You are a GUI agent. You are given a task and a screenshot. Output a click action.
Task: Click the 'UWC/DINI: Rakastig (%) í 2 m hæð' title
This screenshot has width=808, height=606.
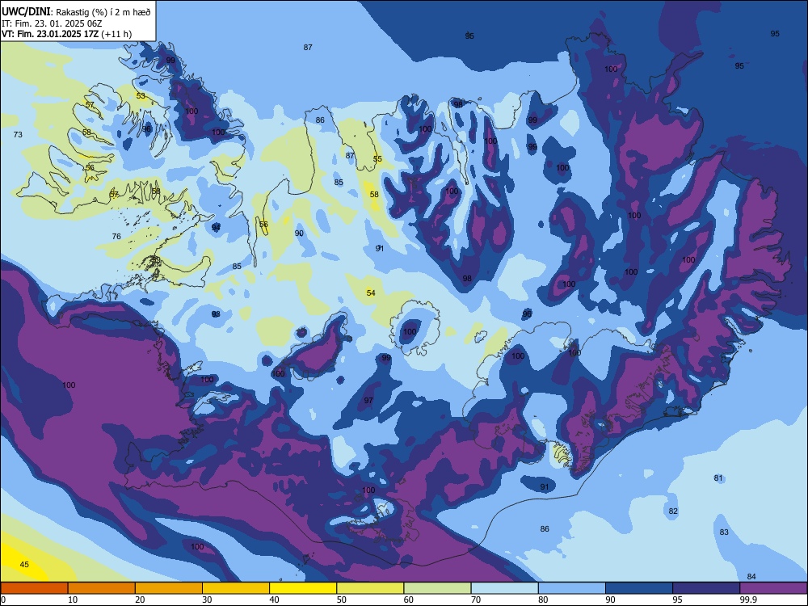pos(76,12)
